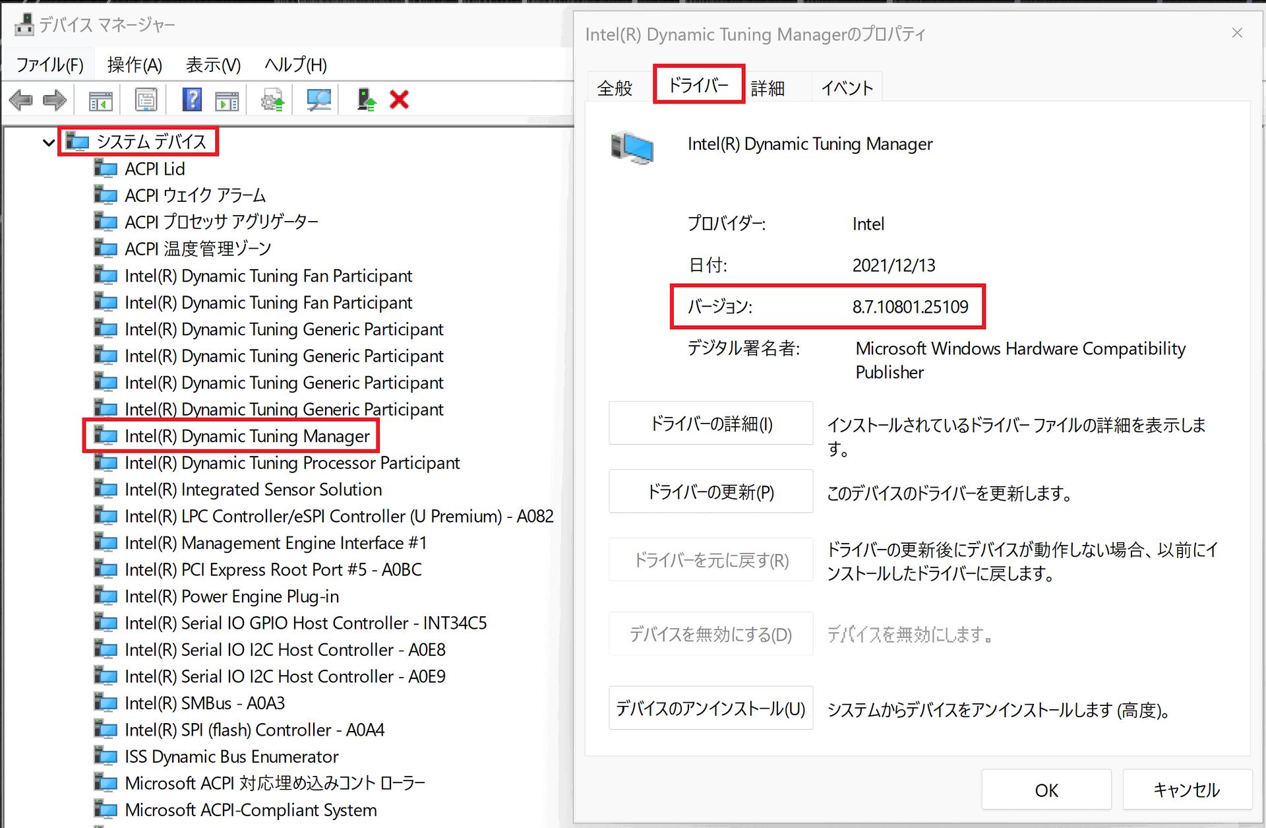Click device icon beside ACPI Lid
Image resolution: width=1266 pixels, height=828 pixels.
(105, 168)
